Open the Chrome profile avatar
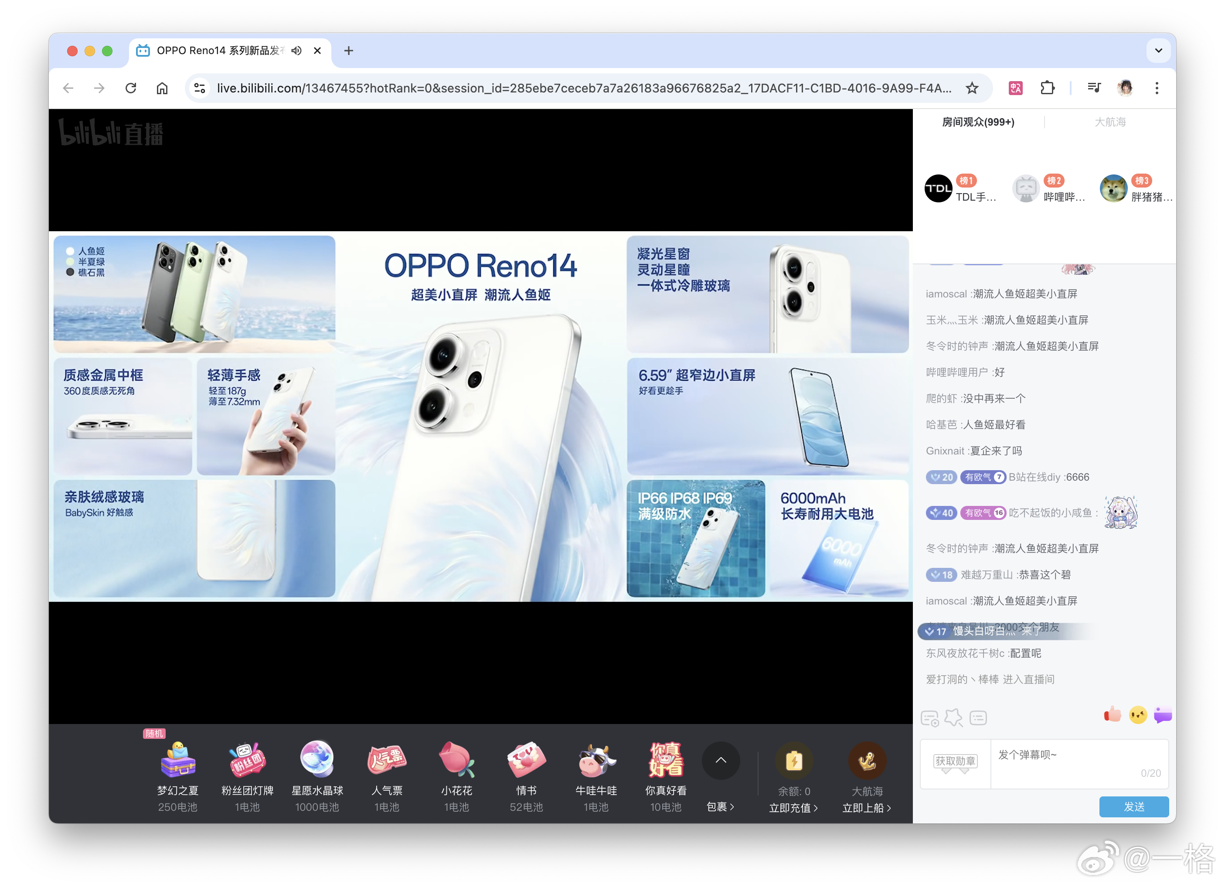Image resolution: width=1225 pixels, height=888 pixels. click(1126, 88)
